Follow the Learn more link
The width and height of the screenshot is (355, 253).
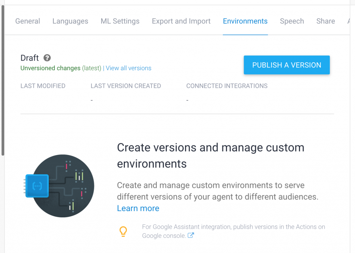pos(138,208)
